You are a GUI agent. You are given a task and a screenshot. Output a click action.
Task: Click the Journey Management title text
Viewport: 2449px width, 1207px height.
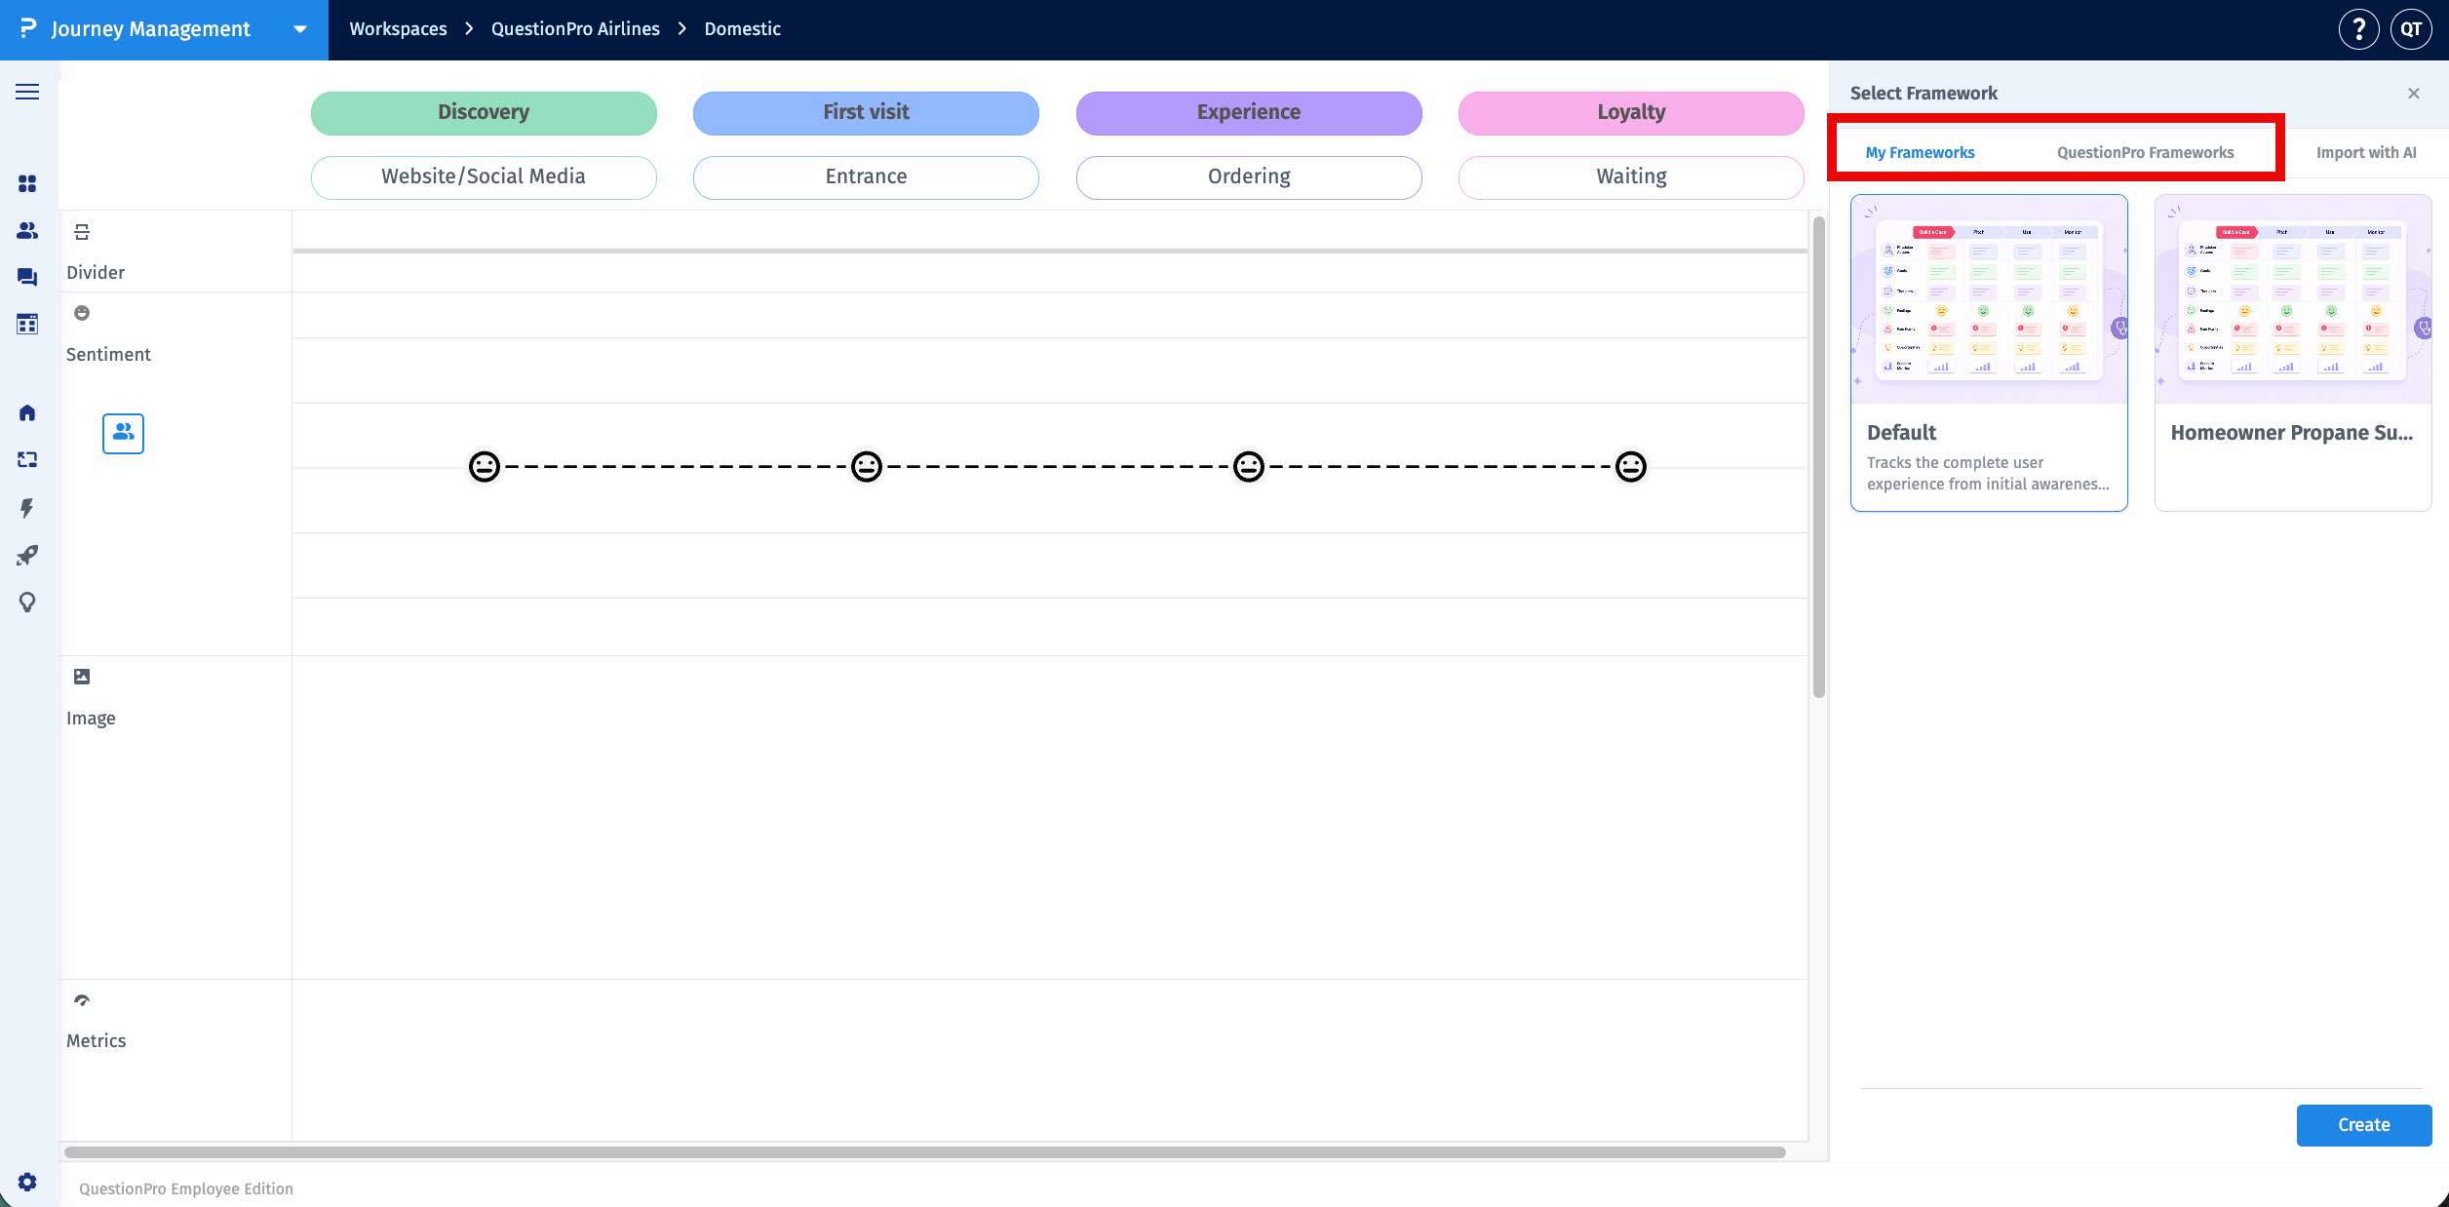[151, 29]
